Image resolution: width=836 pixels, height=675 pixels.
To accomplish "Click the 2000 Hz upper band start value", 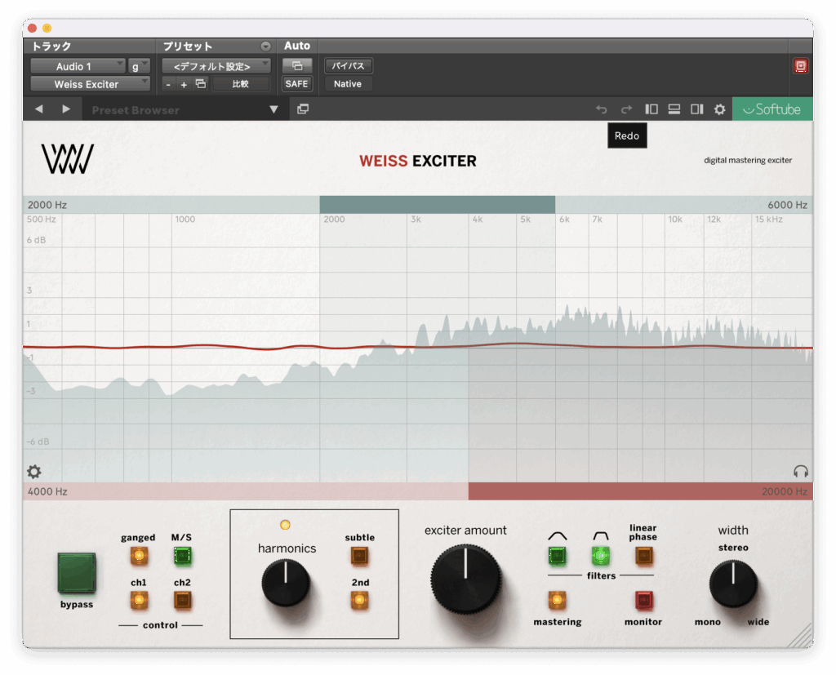I will click(x=47, y=205).
